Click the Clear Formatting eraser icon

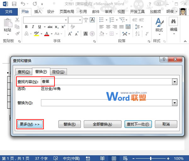[72, 27]
